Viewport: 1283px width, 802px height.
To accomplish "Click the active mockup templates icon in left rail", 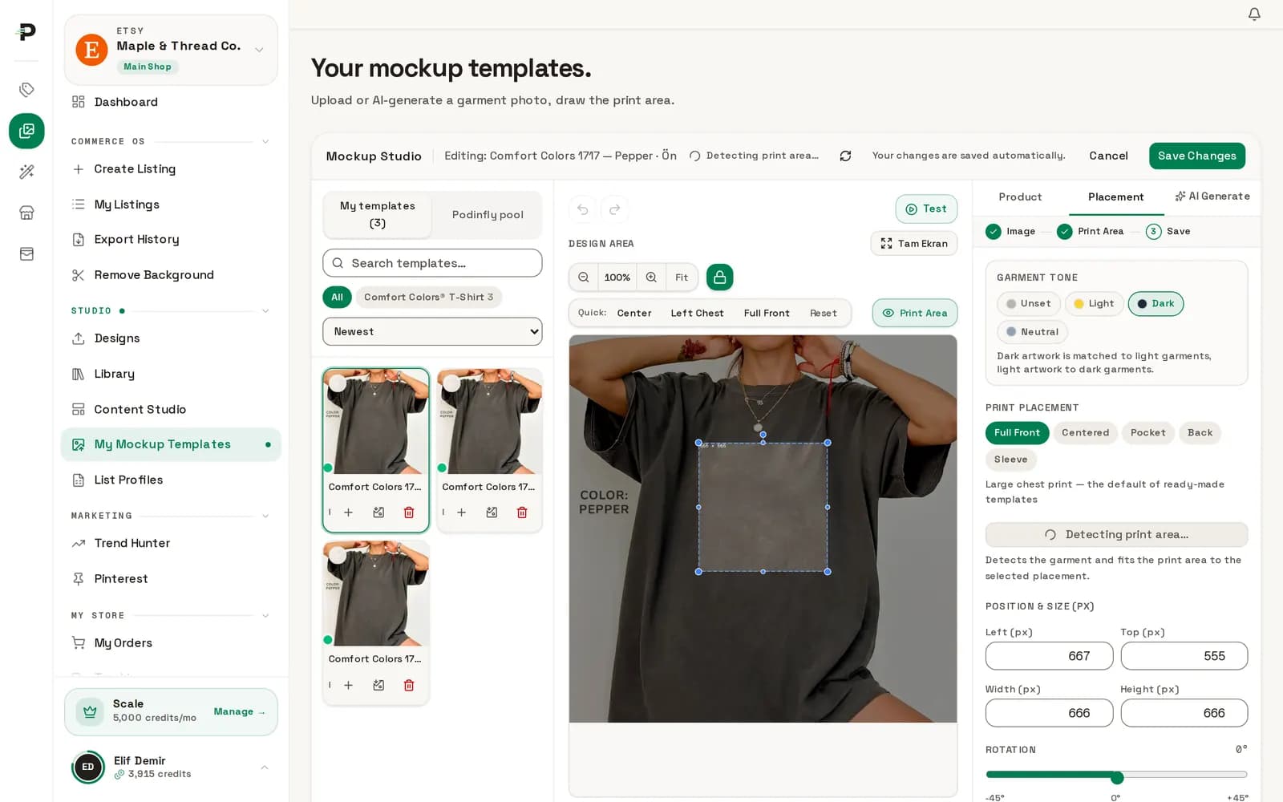I will pos(26,131).
